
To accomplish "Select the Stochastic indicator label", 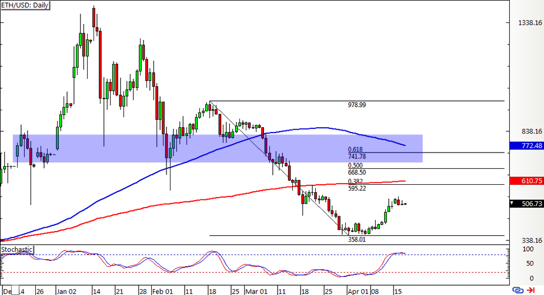I will [16, 249].
